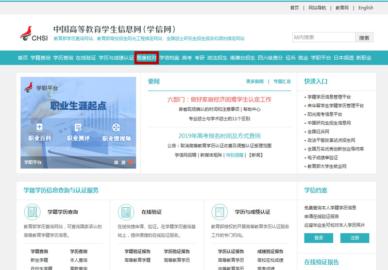Open 全国征兵网 quick link
Viewport: 388px width, 270px height.
click(x=318, y=132)
